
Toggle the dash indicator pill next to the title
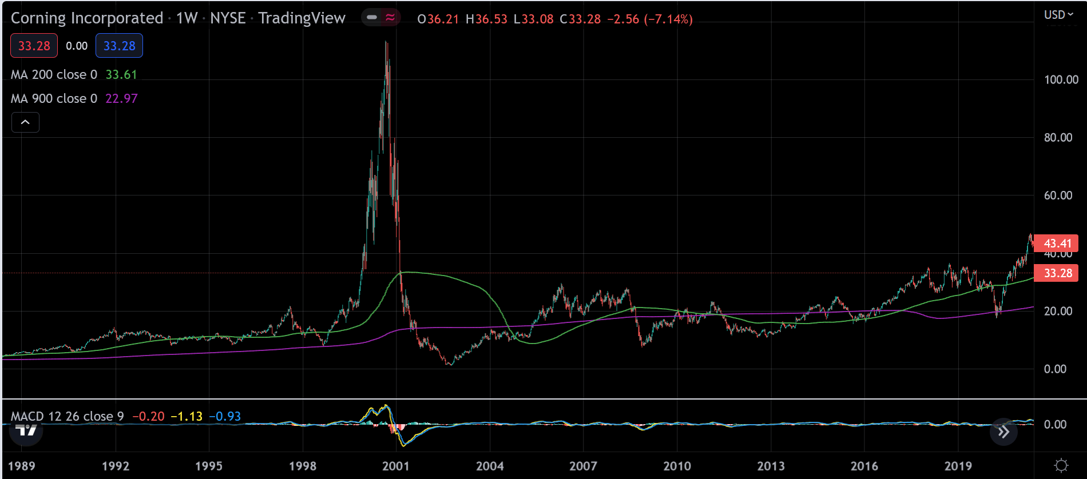click(x=372, y=18)
